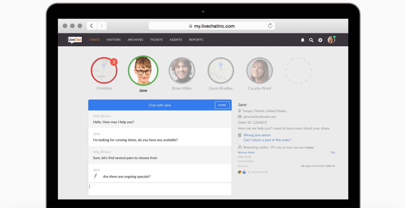Image resolution: width=406 pixels, height=208 pixels.
Task: Open the MORE dropdown in the chat header
Action: pyautogui.click(x=222, y=105)
